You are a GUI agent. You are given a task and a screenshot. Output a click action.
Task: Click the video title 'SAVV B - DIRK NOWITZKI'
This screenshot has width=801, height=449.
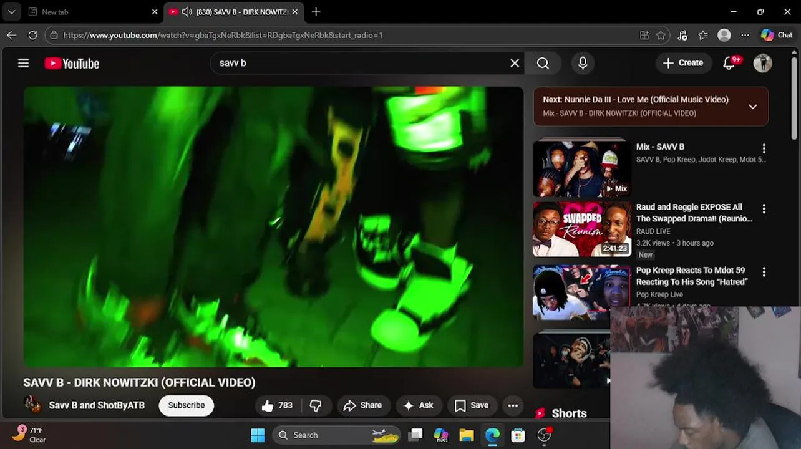point(139,382)
